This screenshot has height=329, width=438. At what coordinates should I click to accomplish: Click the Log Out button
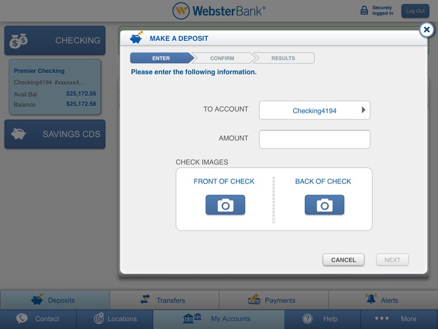pyautogui.click(x=415, y=11)
